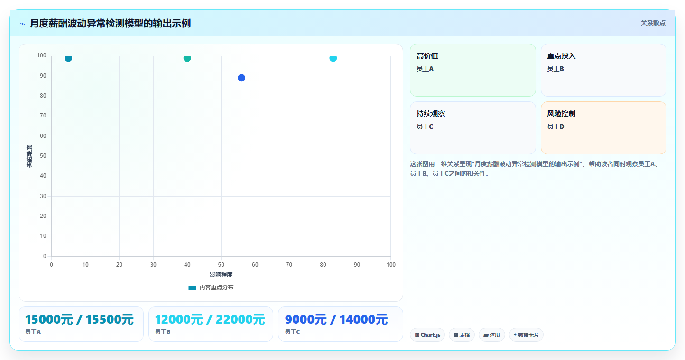Viewport: 685px width, 360px height.
Task: Click the 9000元 / 14000元 value
Action: [336, 320]
